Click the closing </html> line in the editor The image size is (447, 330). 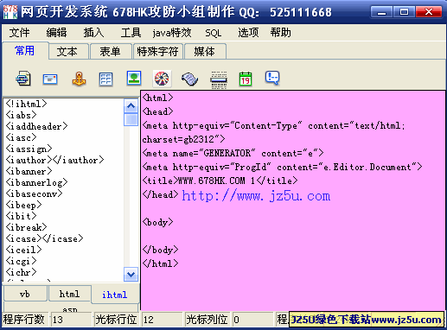click(160, 263)
